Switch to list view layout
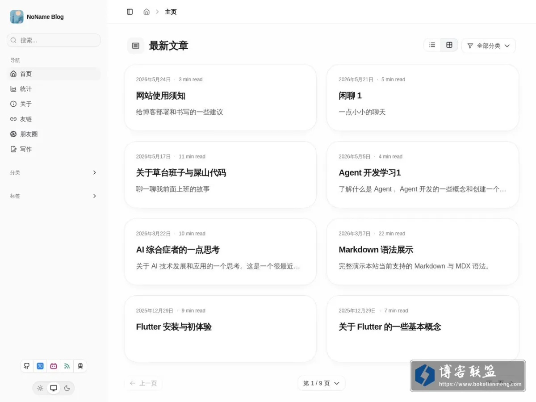Viewport: 536px width, 402px height. 432,45
